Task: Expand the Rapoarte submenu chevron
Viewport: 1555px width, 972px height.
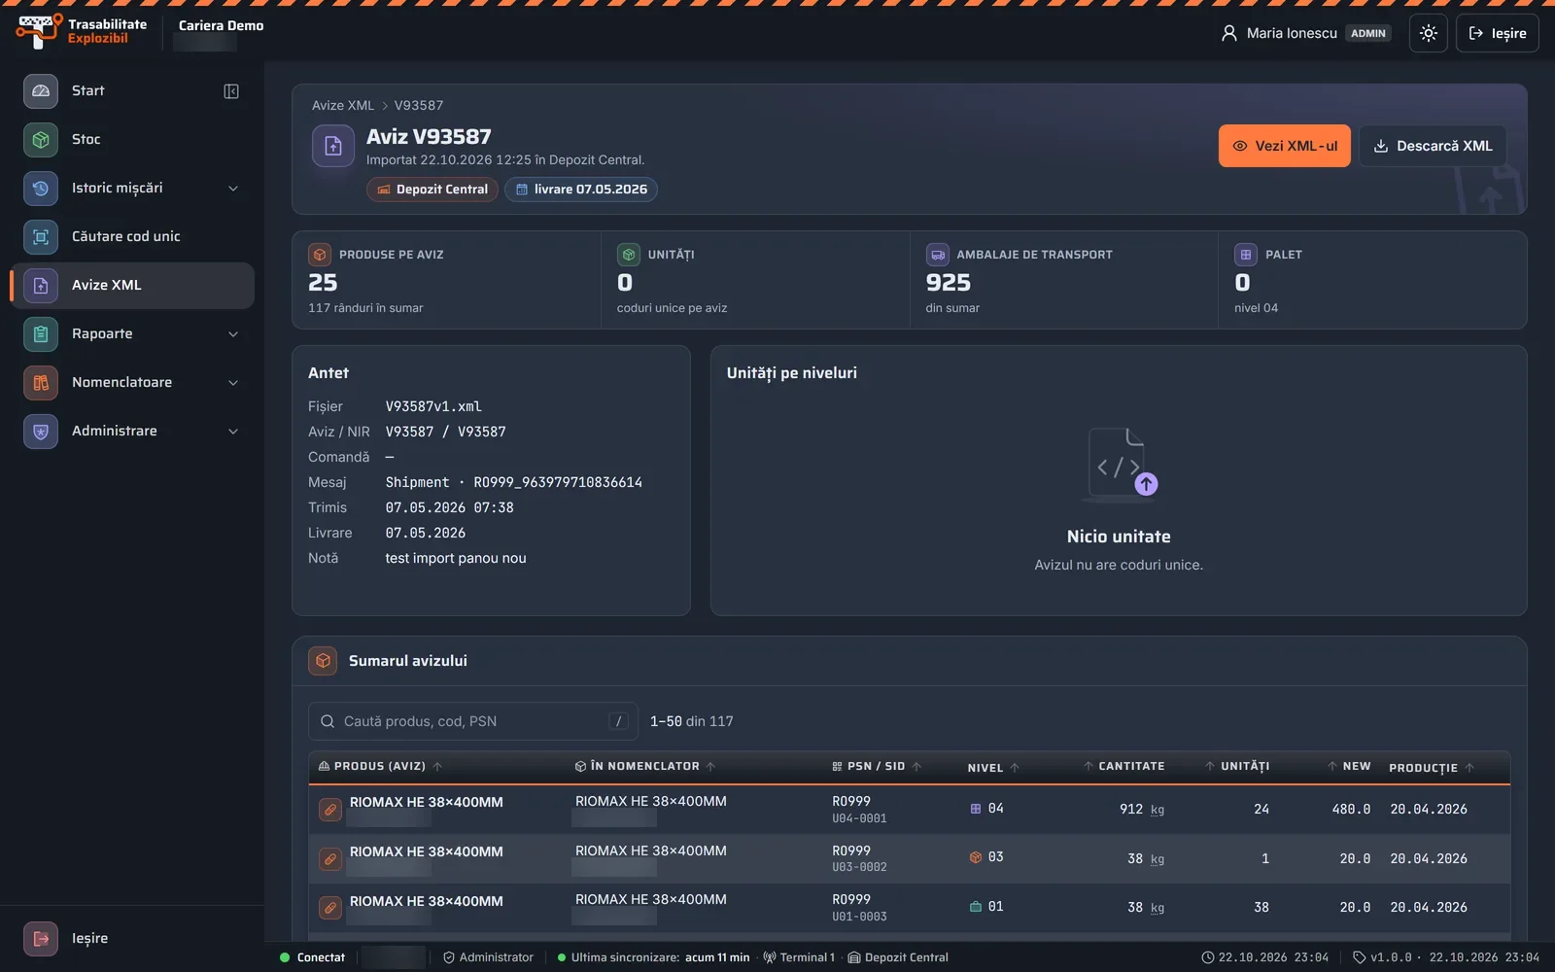Action: 233,334
